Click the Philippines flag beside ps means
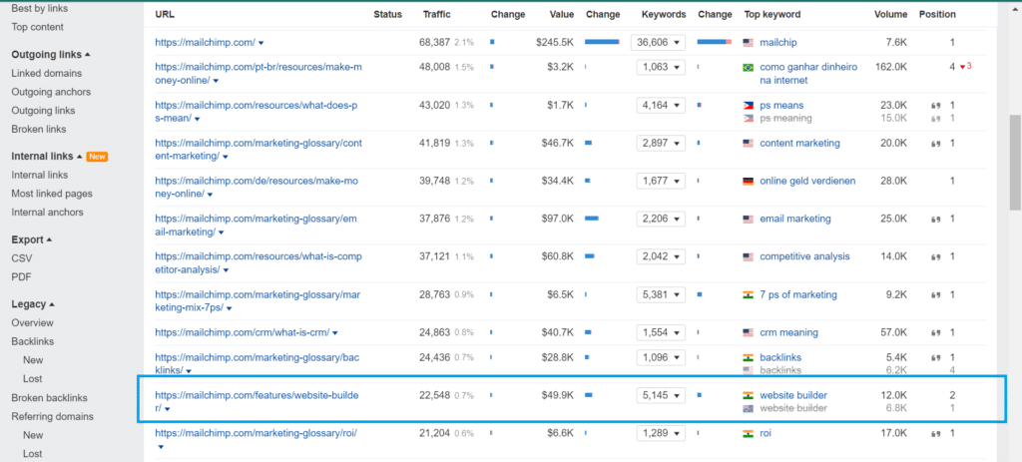 749,105
